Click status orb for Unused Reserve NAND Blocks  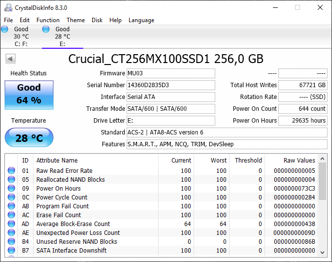pos(11,241)
